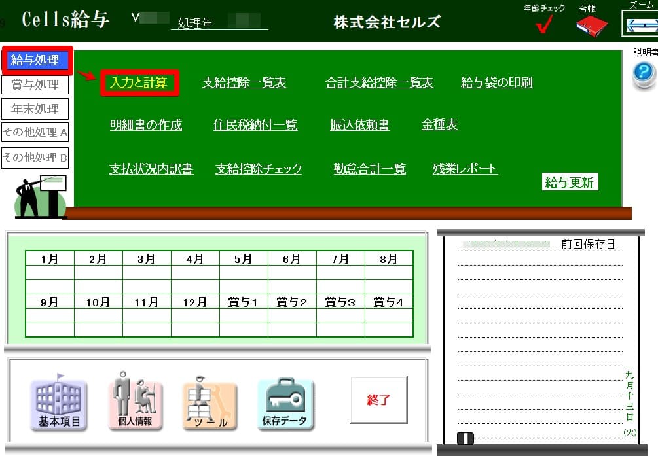The width and height of the screenshot is (658, 456).
Task: Open 個人情報 people icon
Action: (x=135, y=403)
